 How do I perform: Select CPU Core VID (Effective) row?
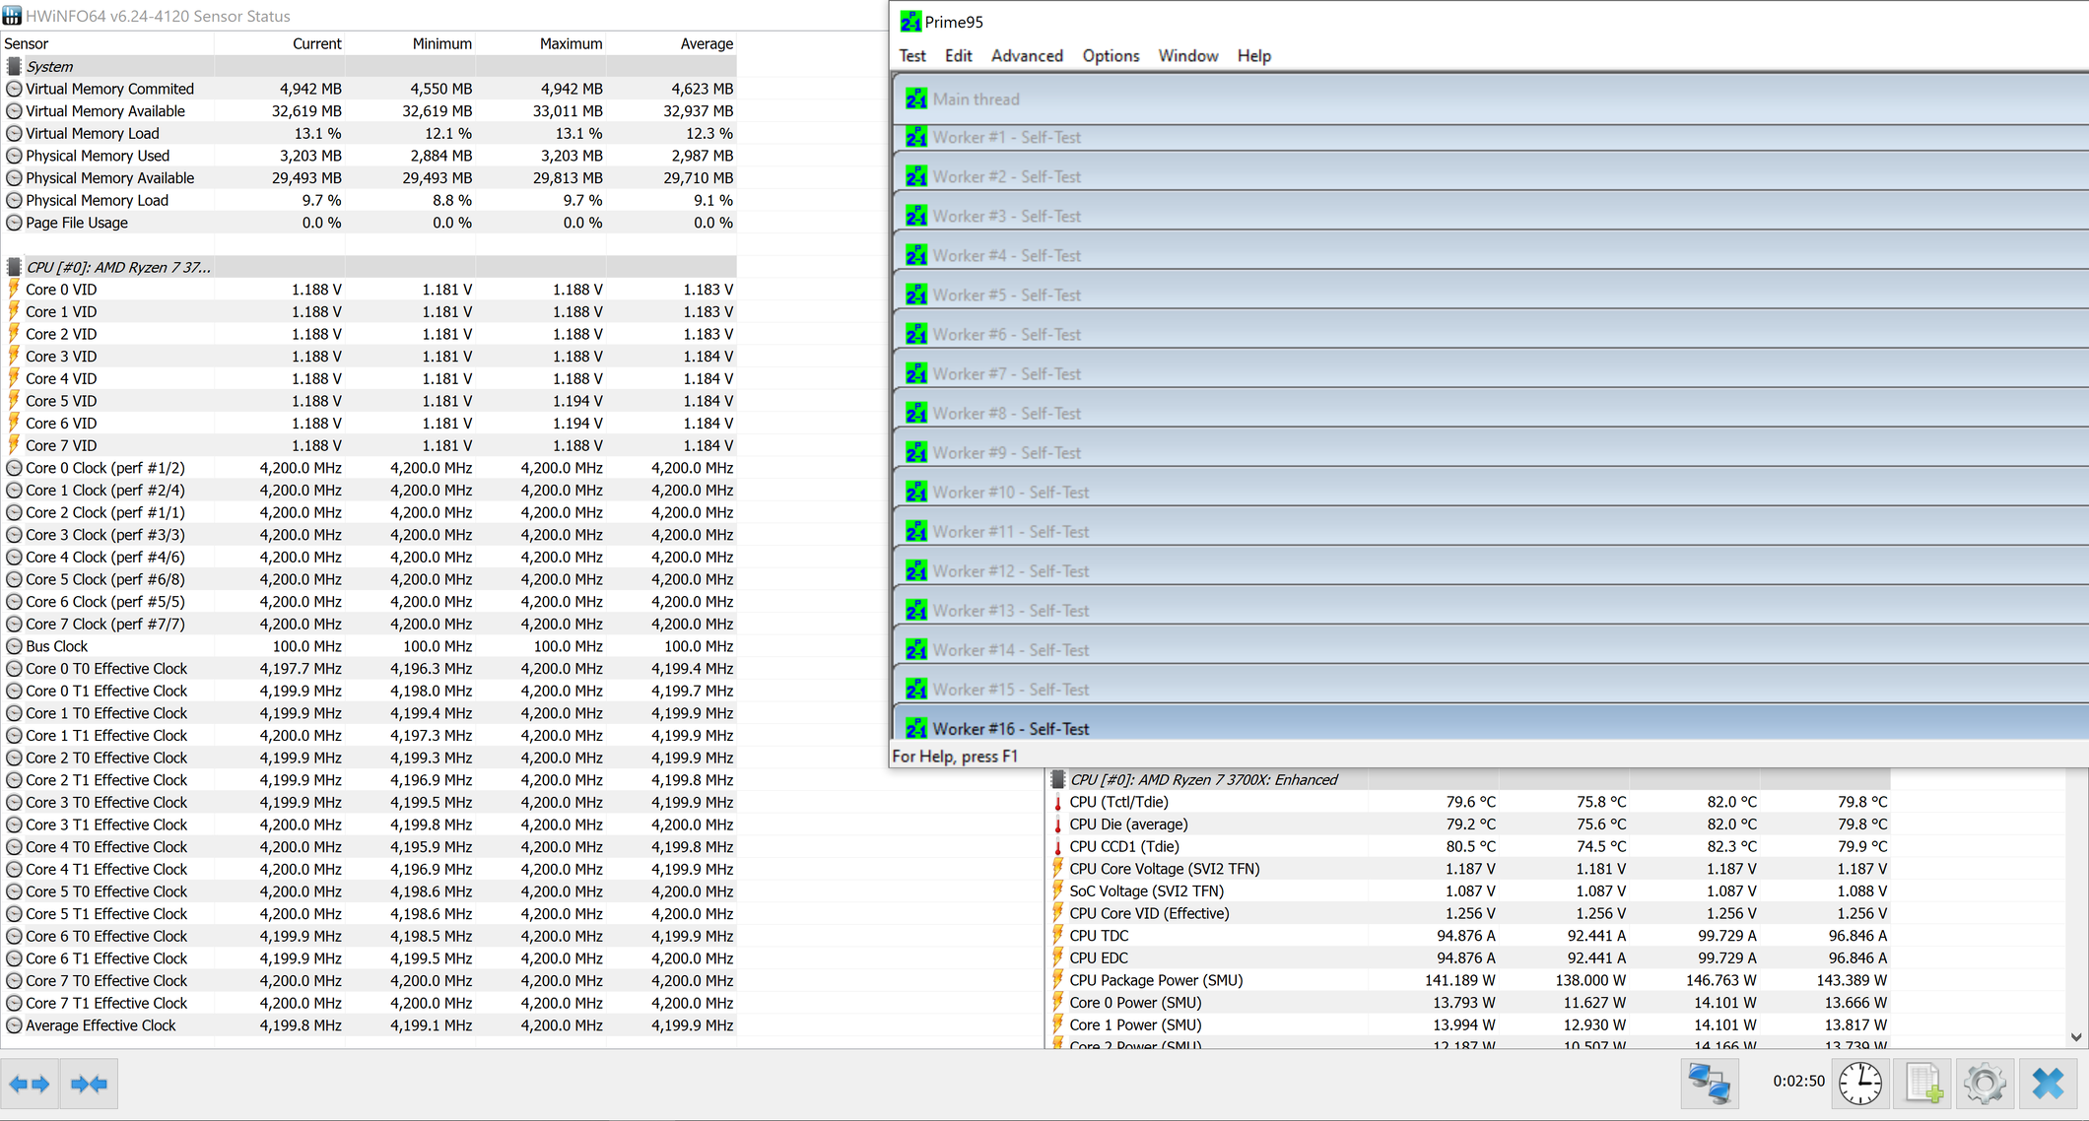point(1468,913)
